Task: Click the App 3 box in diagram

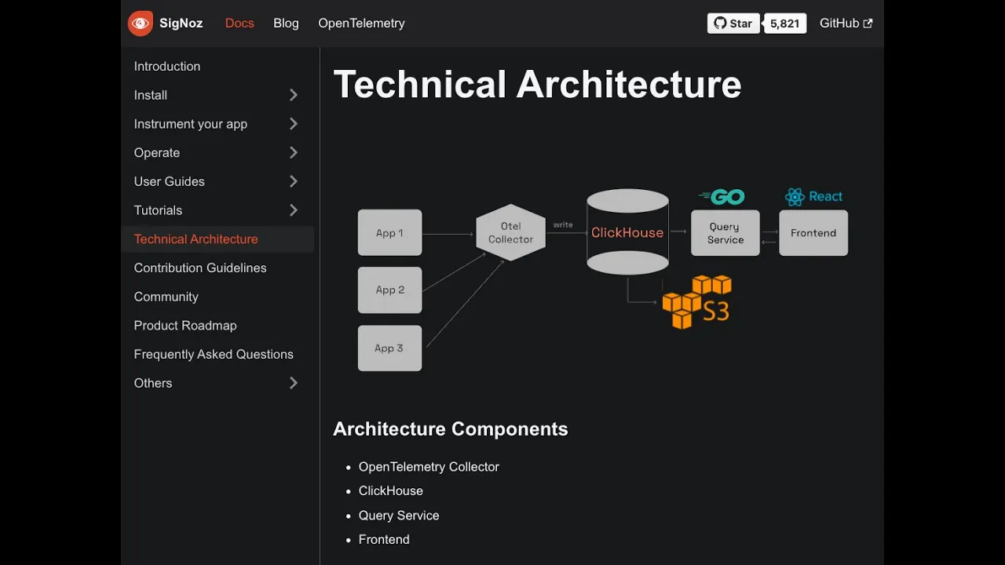Action: pos(389,348)
